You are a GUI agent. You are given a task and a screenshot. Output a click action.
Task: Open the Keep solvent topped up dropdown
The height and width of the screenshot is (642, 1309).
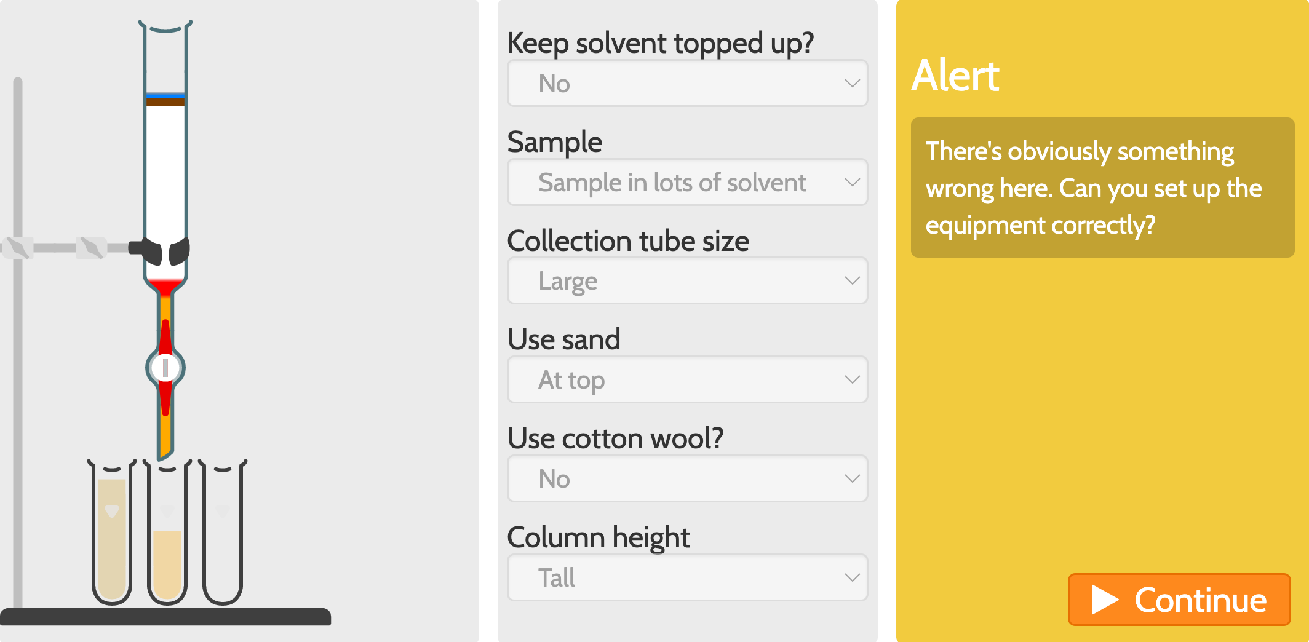(687, 83)
